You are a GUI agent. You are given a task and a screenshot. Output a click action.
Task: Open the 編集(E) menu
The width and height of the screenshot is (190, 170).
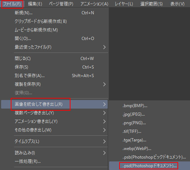coord(35,4)
